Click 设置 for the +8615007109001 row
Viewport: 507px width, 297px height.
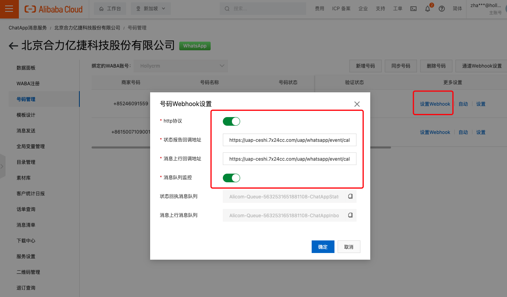pos(481,132)
